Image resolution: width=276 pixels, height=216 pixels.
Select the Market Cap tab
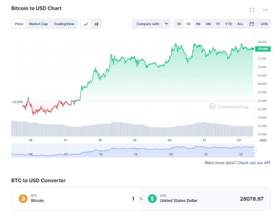(38, 24)
